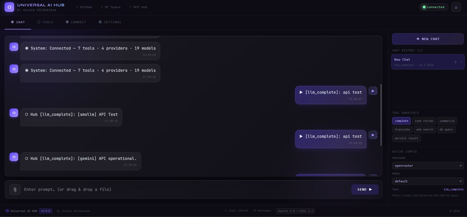Screen dimensions: 467x217
Task: Delete the New Chat from chat history
Action: click(x=461, y=62)
